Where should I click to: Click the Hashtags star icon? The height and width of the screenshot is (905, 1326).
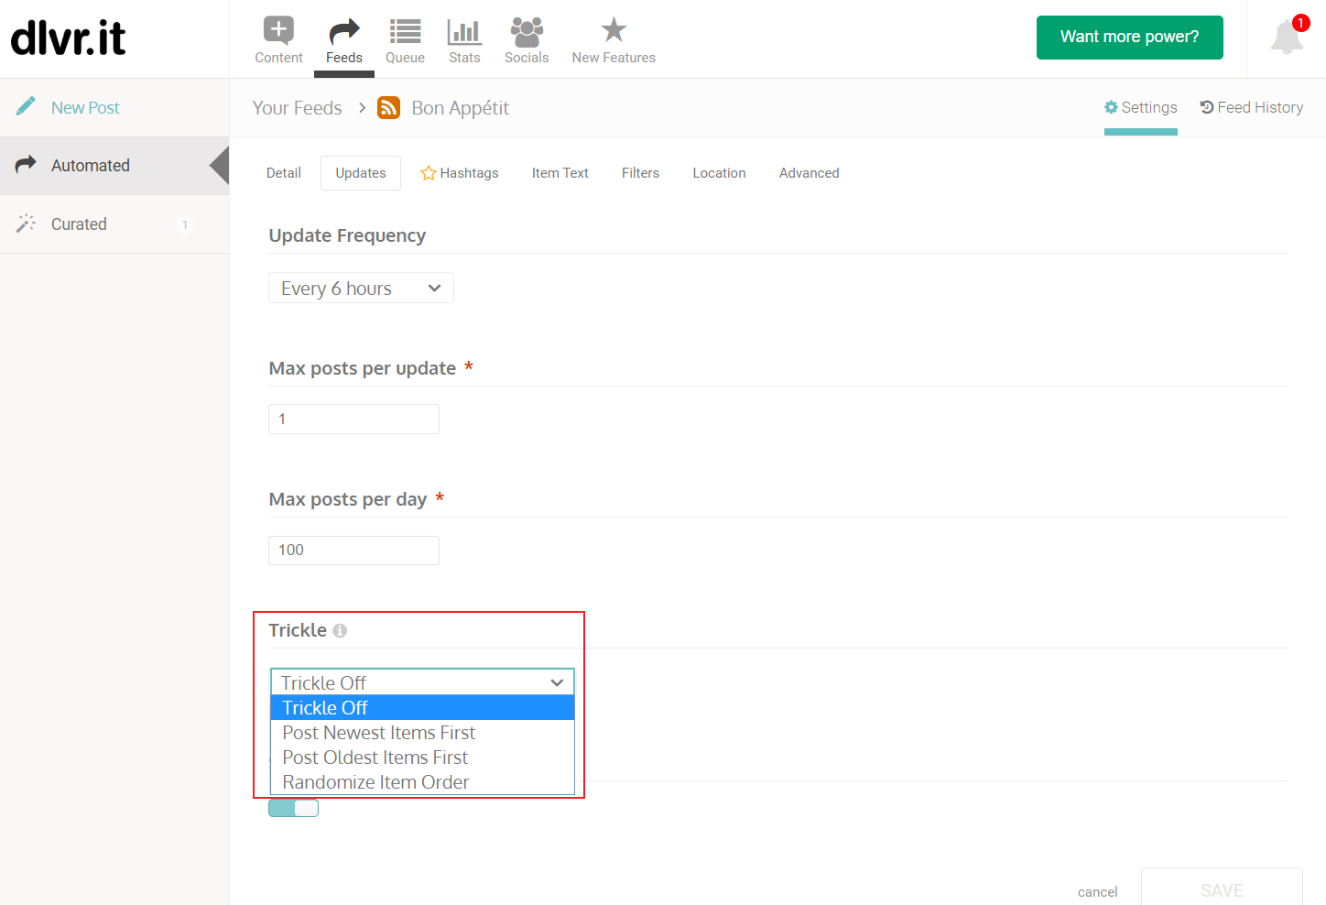429,172
